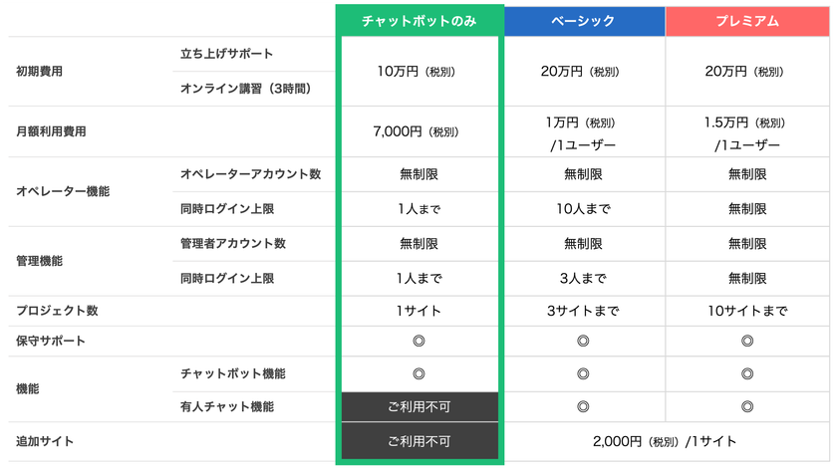Screen dimensions: 837x473
Task: Click the 1.5万円 /1ユーザー premium price cell
Action: coord(747,133)
